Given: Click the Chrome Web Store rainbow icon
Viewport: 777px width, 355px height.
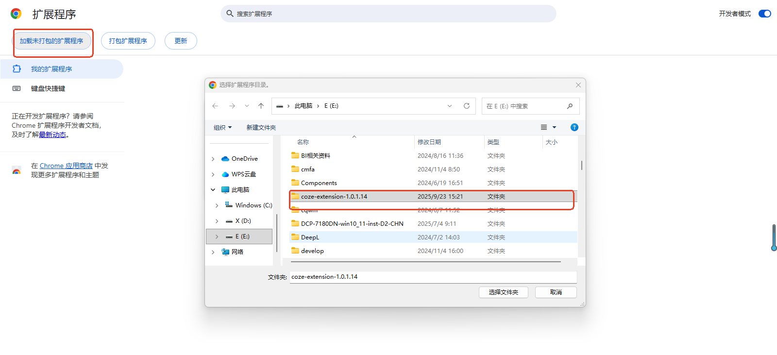Looking at the screenshot, I should tap(17, 170).
